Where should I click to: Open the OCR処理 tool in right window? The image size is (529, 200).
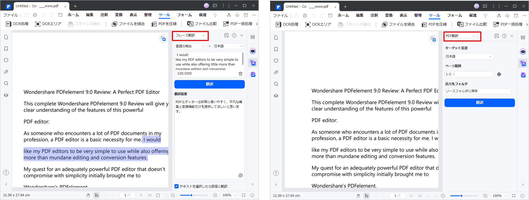[x=287, y=24]
